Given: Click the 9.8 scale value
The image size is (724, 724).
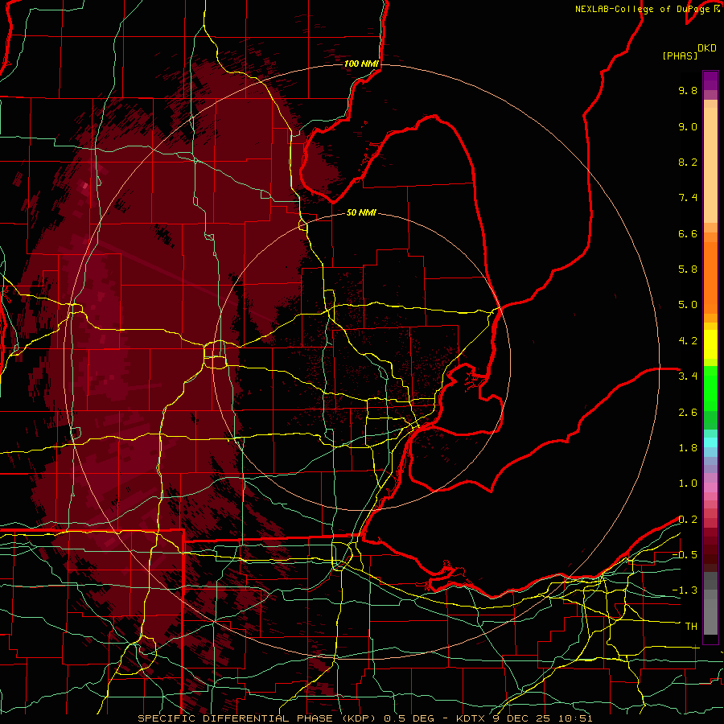Looking at the screenshot, I should click(688, 90).
